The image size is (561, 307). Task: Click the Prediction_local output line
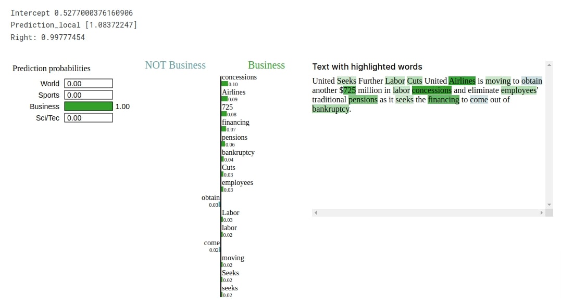click(73, 25)
